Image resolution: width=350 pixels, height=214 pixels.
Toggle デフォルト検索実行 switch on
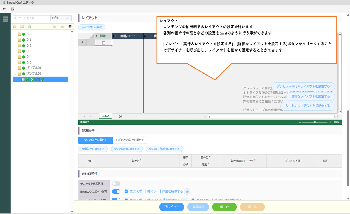tap(116, 184)
